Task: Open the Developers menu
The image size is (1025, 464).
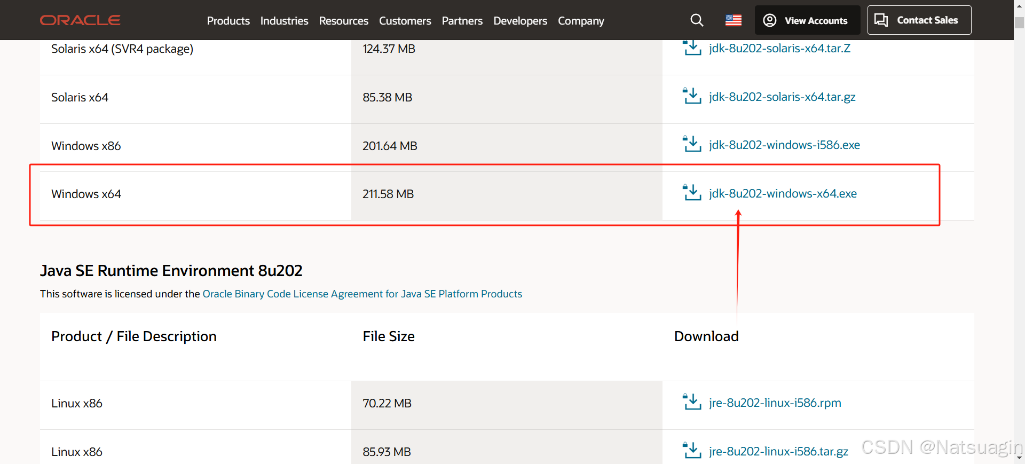Action: [x=520, y=21]
